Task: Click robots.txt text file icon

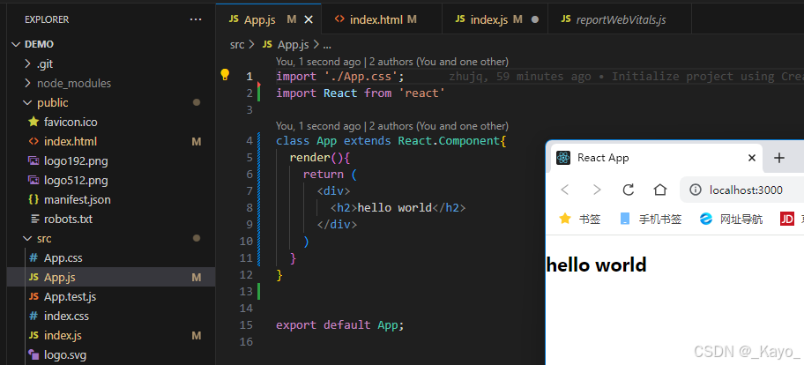Action: 34,219
